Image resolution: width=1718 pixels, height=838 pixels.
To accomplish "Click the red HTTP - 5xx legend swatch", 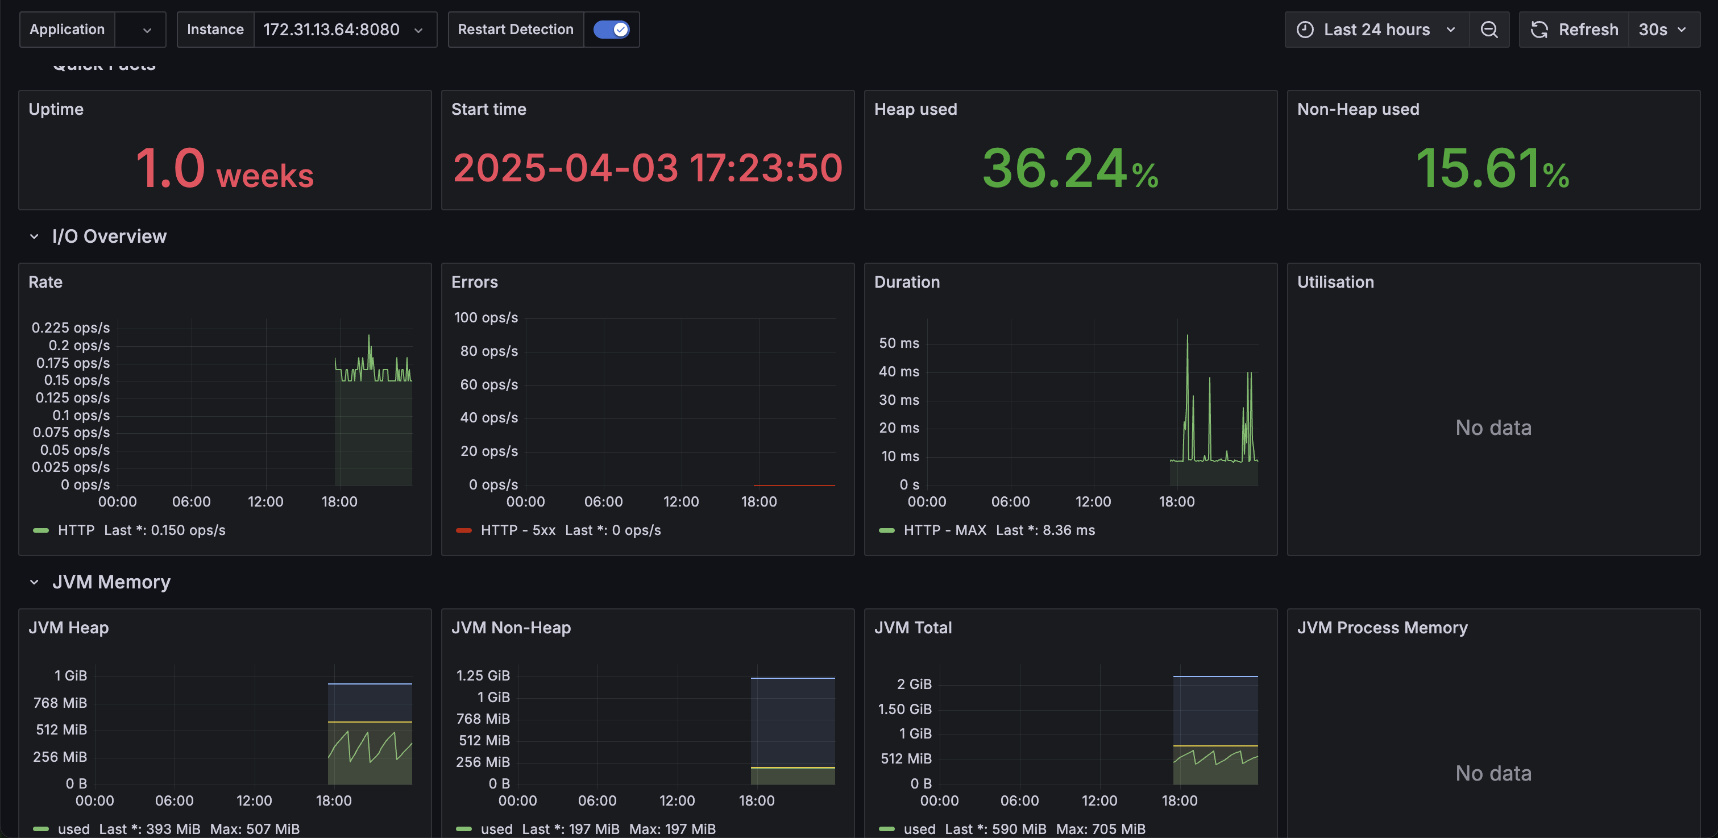I will (463, 530).
